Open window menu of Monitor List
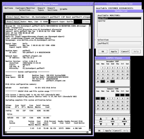Viewport: 144px width, 139px height. [97, 11]
